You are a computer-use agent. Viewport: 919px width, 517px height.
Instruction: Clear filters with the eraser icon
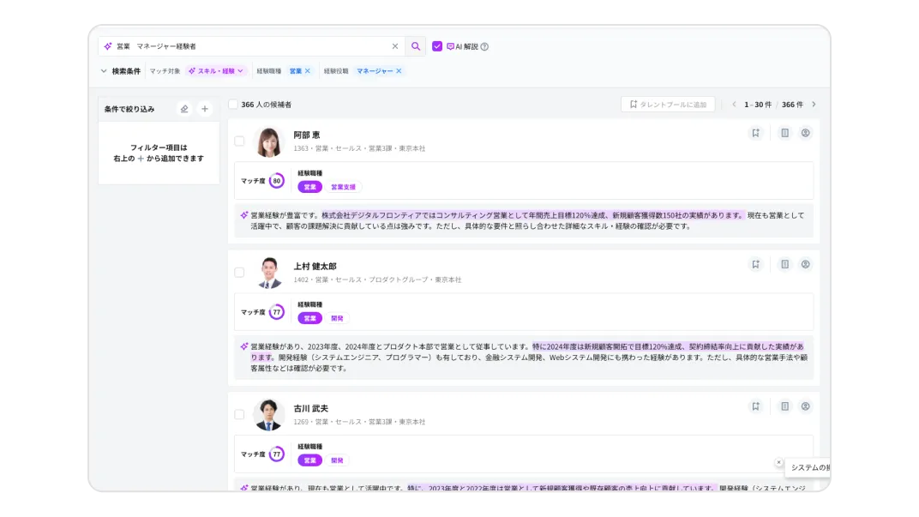[183, 108]
